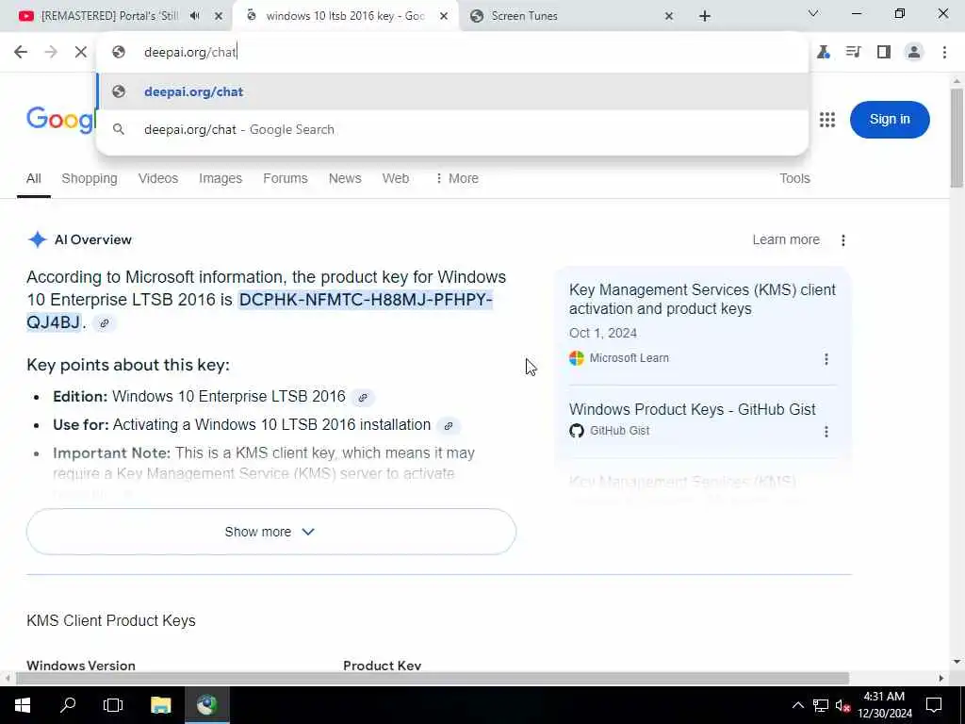Open a new tab with the plus button
Screen dimensions: 965x724
(705, 16)
